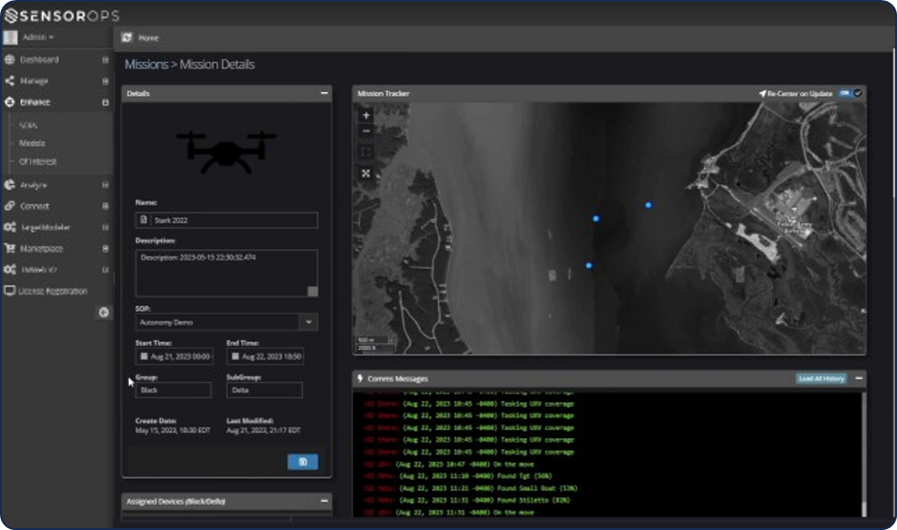Click the Home refresh icon
Screen dimensions: 897x530
[x=127, y=38]
